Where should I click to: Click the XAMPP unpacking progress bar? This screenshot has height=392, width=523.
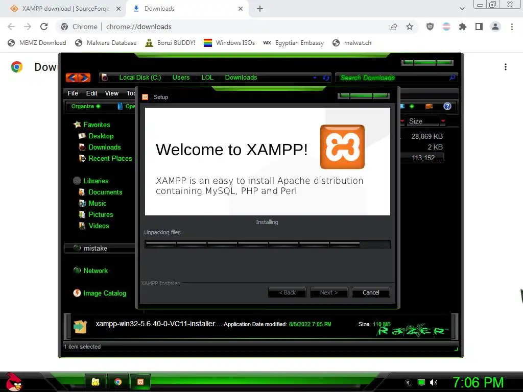point(267,244)
